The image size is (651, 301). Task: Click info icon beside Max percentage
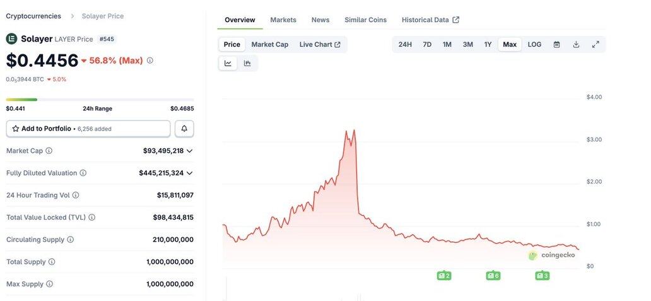click(150, 60)
